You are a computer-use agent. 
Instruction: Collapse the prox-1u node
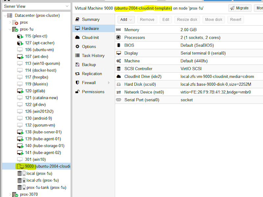[x=10, y=29]
